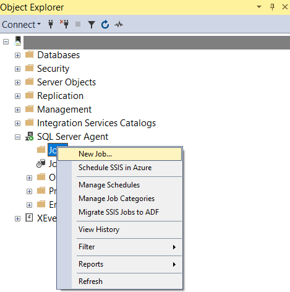Open the Connect dropdown menu
290x292 pixels.
(x=21, y=25)
